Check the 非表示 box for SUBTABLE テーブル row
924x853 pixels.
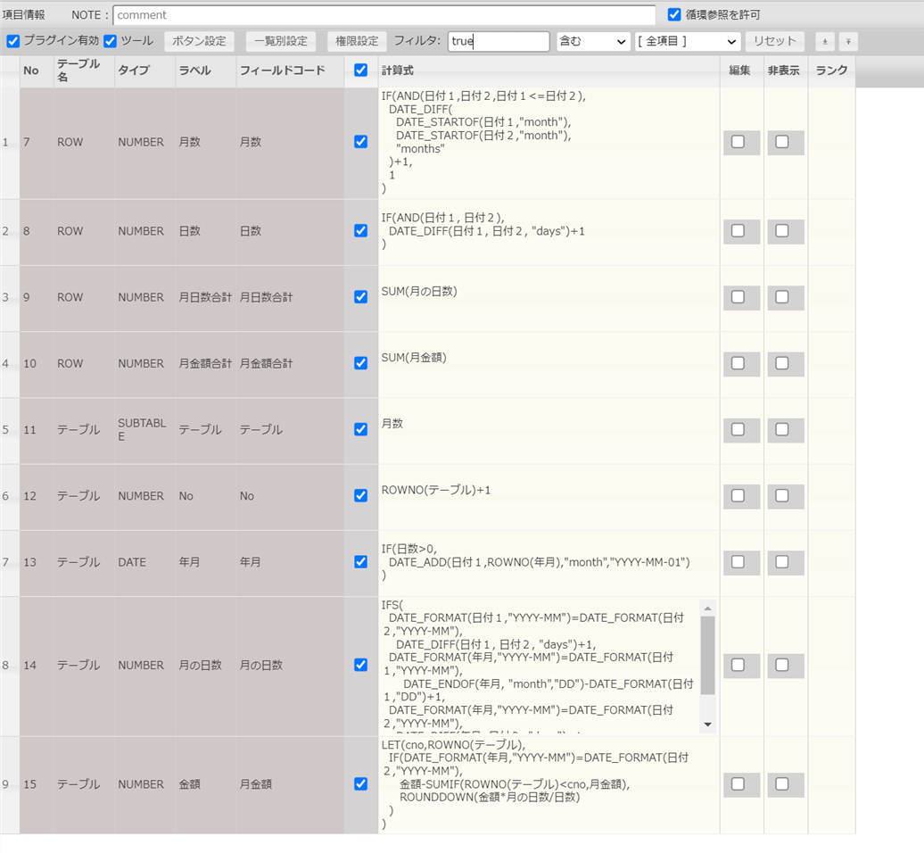click(x=782, y=429)
